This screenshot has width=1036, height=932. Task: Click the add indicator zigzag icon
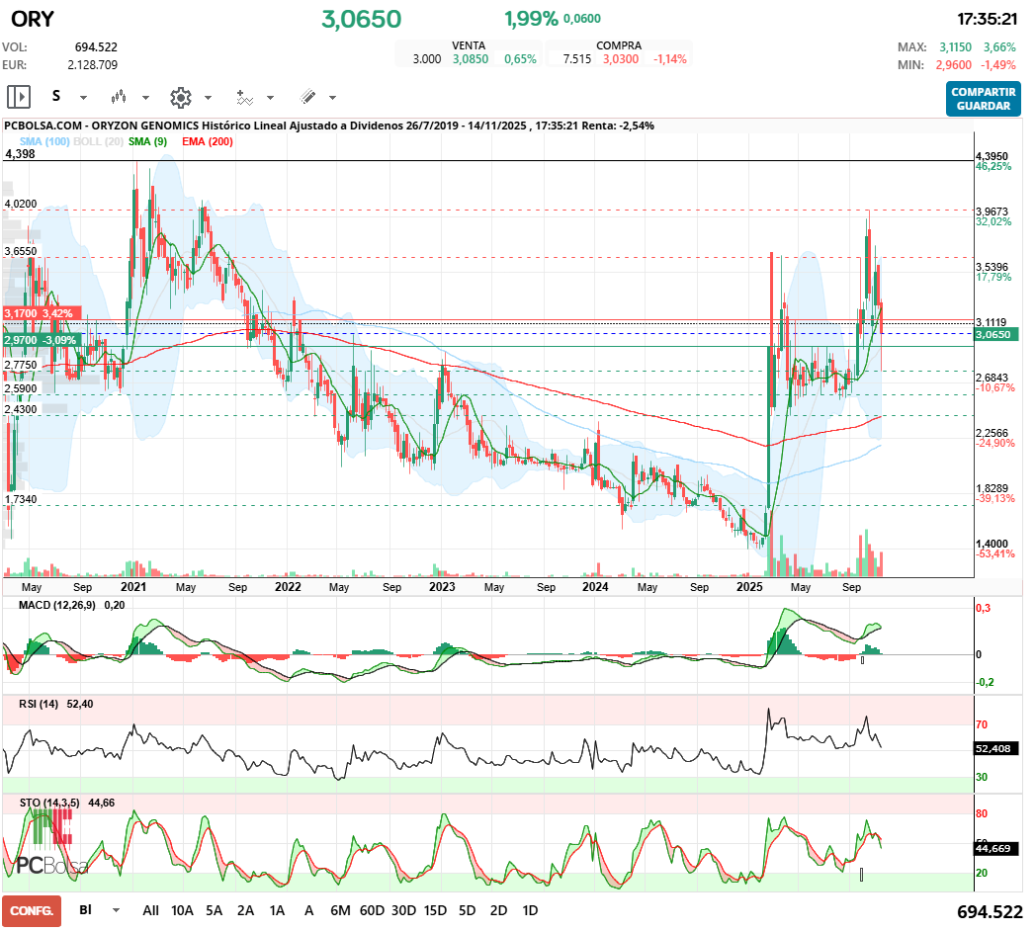[245, 96]
